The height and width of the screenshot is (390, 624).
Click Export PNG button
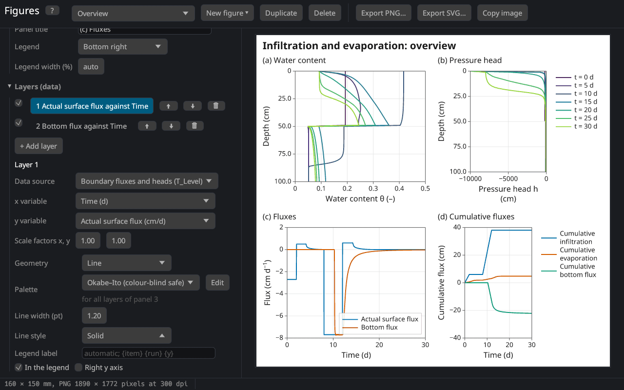384,13
